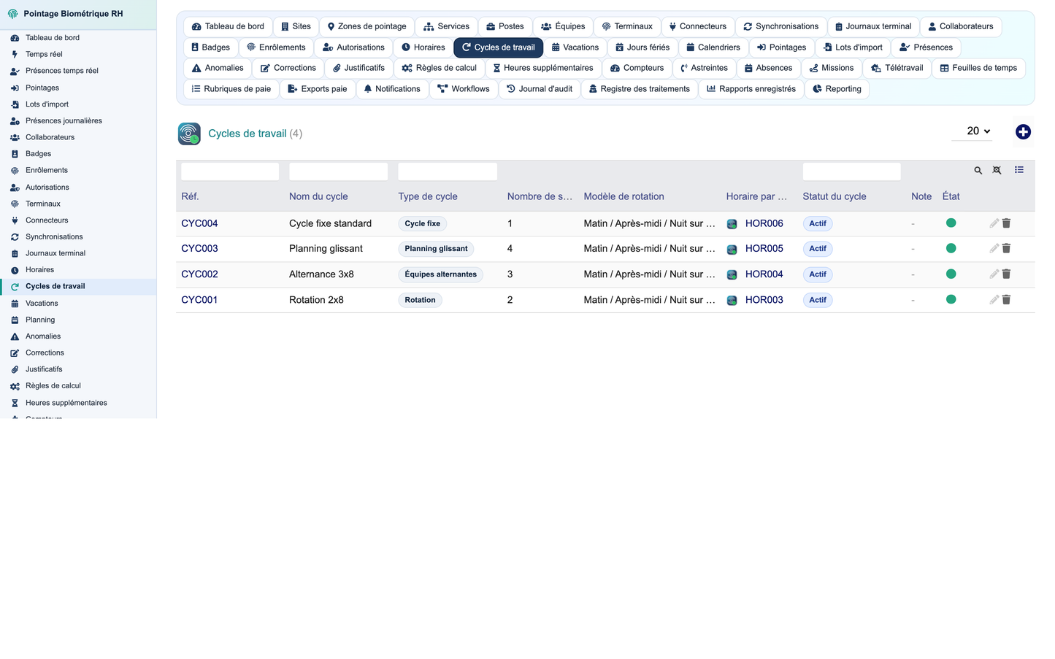The height and width of the screenshot is (659, 1055).
Task: Delete the CYC001 row with trash icon
Action: click(x=1006, y=299)
